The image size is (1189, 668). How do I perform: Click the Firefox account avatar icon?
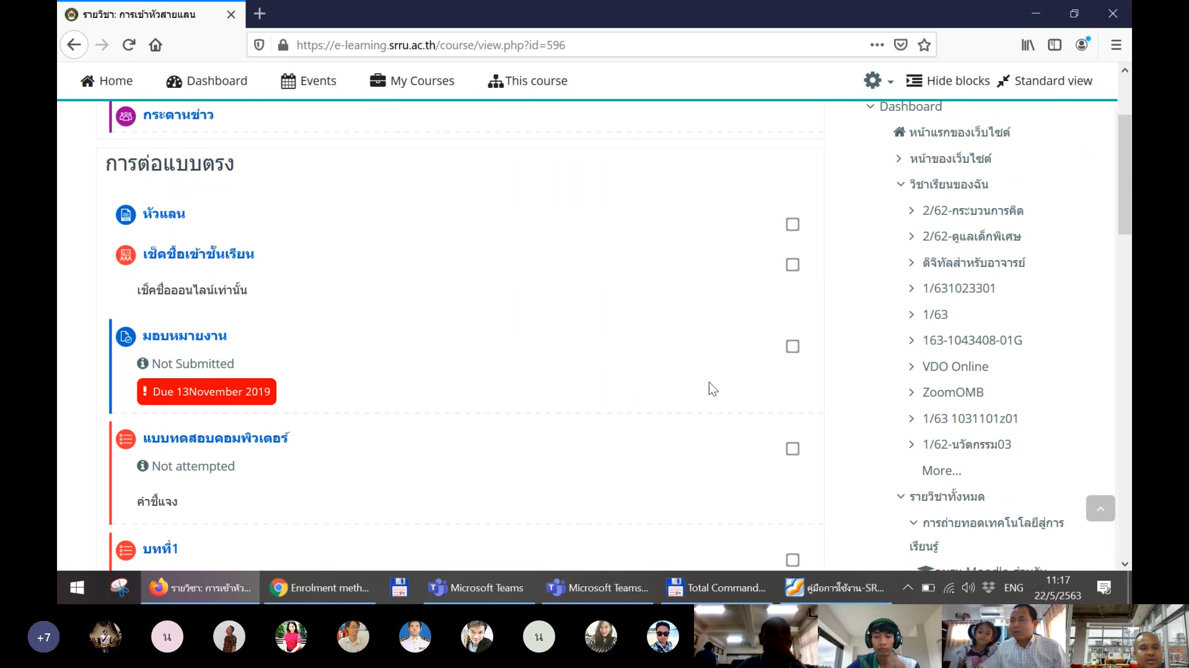(1082, 45)
